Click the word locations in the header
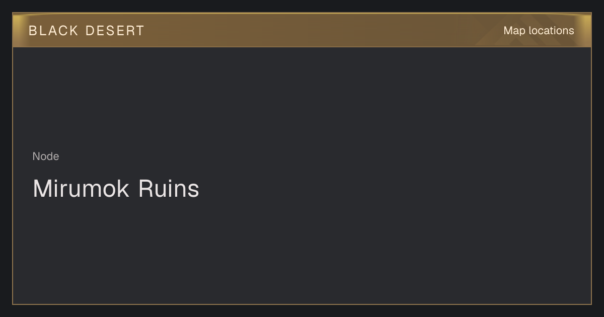This screenshot has width=604, height=317. [551, 31]
